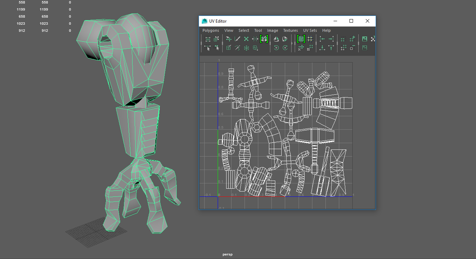Click the snowflake icon in the toolbar
Image resolution: width=476 pixels, height=259 pixels.
point(246,48)
